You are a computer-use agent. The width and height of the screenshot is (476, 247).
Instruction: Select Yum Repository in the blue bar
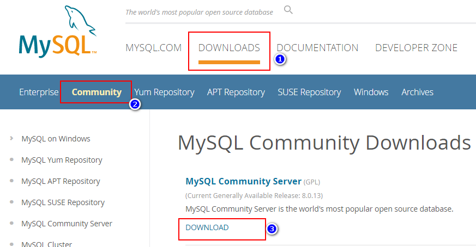pyautogui.click(x=164, y=92)
